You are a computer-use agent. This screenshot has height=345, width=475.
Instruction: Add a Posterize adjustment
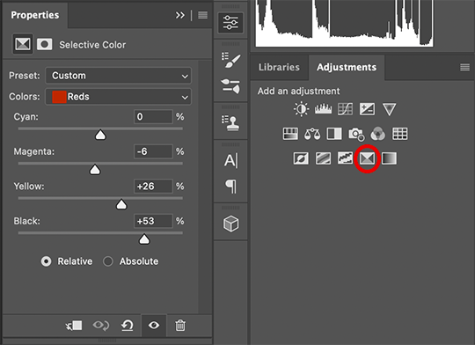pyautogui.click(x=323, y=158)
